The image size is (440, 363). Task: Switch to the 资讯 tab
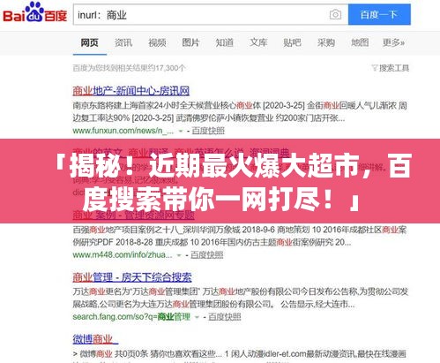pyautogui.click(x=123, y=43)
